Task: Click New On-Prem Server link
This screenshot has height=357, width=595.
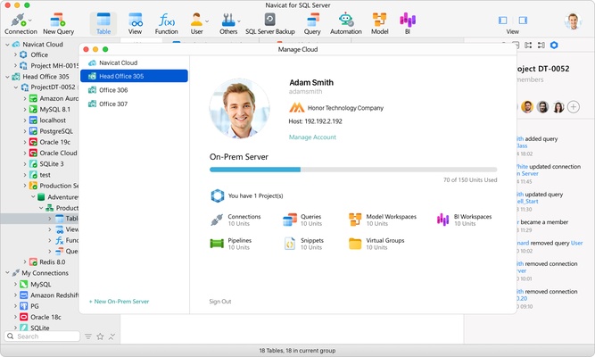Action: (119, 301)
